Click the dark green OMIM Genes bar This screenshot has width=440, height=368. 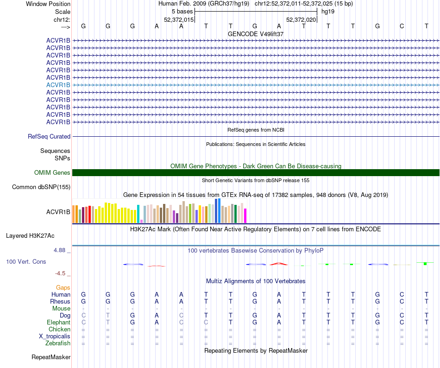pyautogui.click(x=256, y=172)
